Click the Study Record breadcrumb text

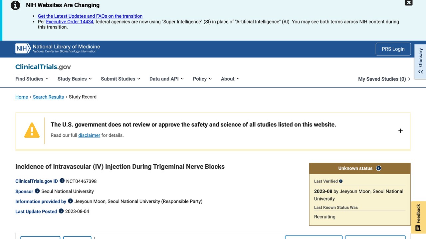[83, 97]
